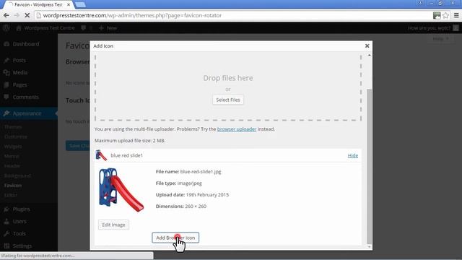Close the Favicon browser tab
The image size is (462, 260).
[69, 5]
